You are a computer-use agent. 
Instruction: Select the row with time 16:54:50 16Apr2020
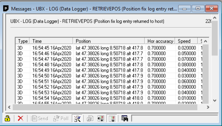pos(109,76)
